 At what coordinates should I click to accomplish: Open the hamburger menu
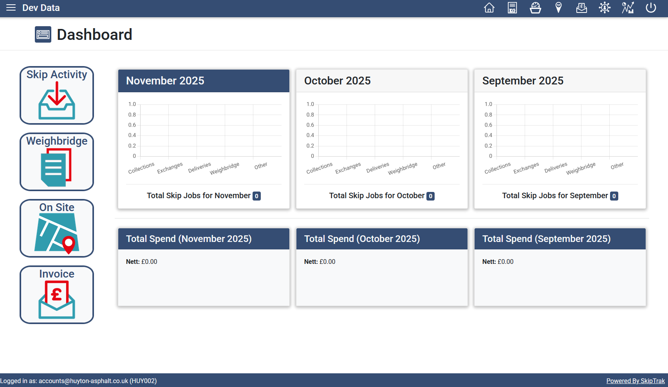coord(11,8)
